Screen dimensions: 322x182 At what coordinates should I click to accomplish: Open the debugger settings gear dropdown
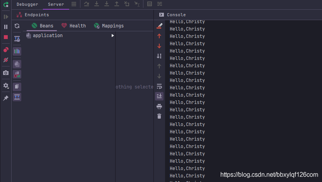6,85
